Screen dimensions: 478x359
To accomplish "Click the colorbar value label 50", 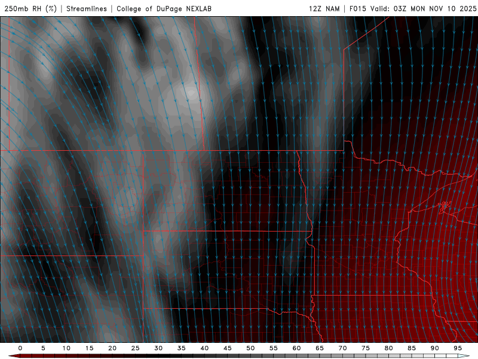I will click(250, 348).
